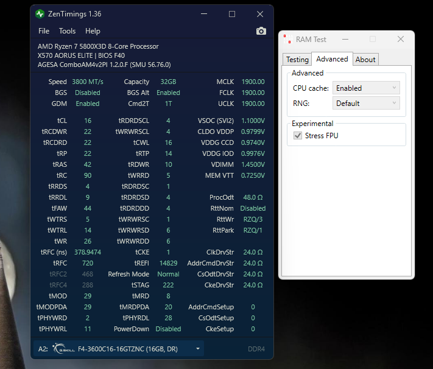Open the File menu in ZenTimings

pos(44,31)
